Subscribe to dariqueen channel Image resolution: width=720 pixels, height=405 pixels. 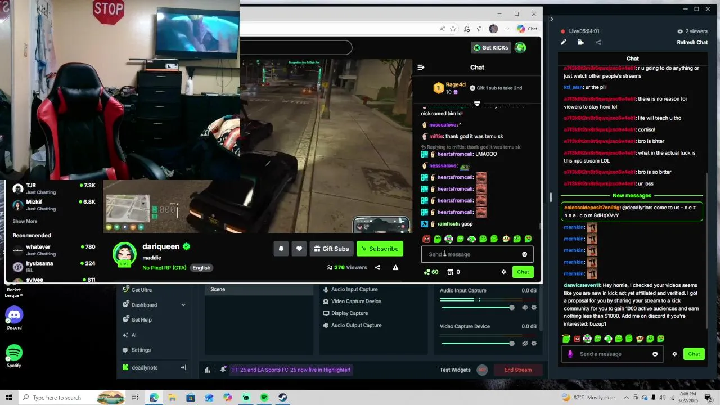(x=380, y=249)
